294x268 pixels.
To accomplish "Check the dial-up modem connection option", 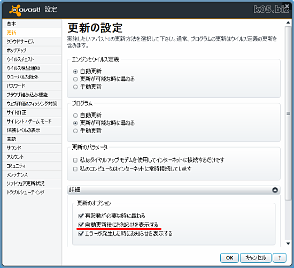I will click(x=75, y=160).
